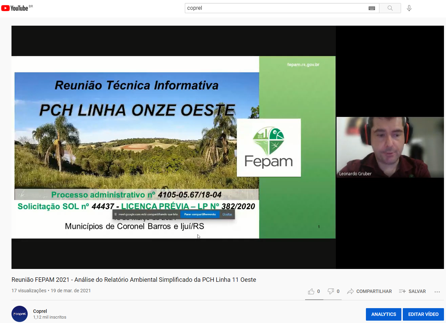
Task: Click the YouTube logo to go home
Action: point(15,8)
